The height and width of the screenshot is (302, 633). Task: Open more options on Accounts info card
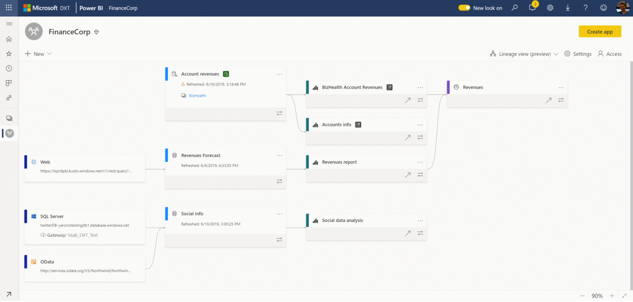(x=420, y=125)
